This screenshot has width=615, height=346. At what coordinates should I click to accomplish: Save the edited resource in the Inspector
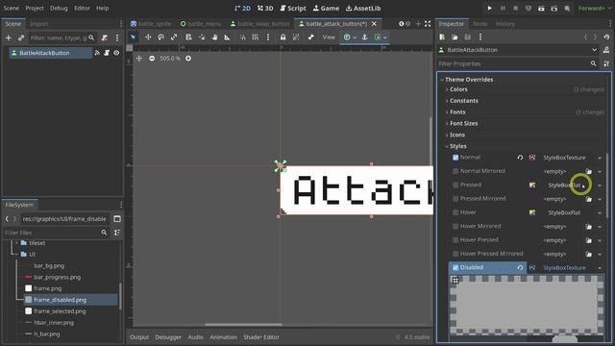468,37
